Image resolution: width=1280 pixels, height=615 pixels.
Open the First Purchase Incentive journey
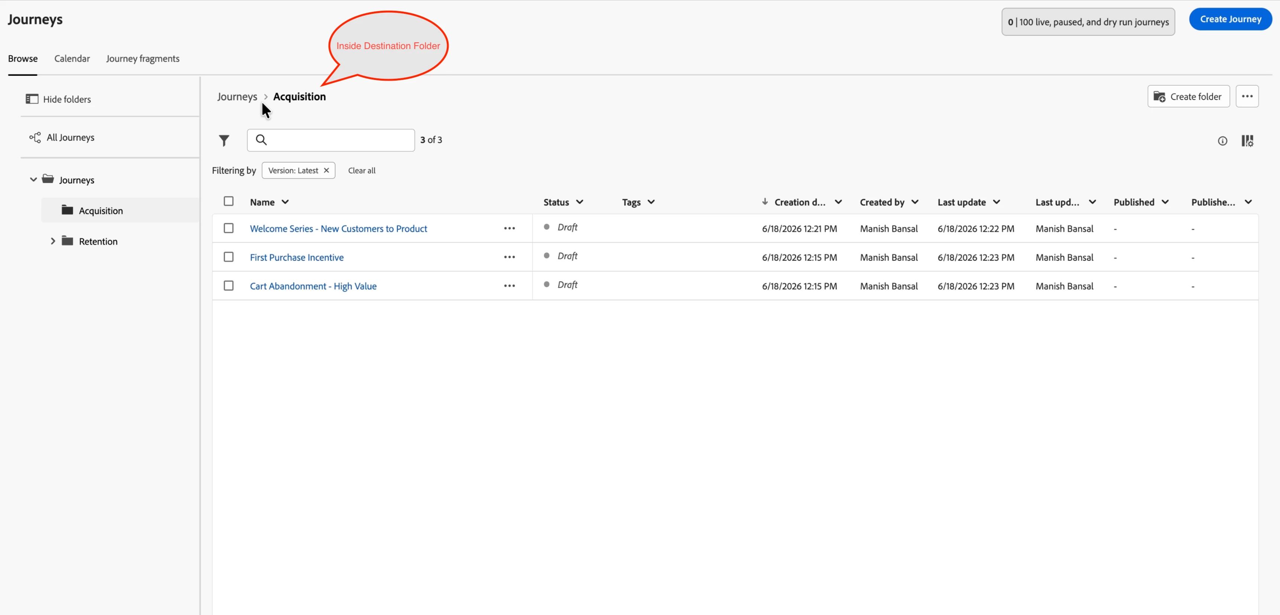click(x=297, y=257)
